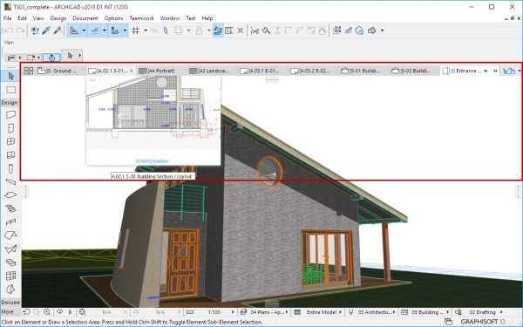Toggle the Guide Lines button

tap(94, 31)
